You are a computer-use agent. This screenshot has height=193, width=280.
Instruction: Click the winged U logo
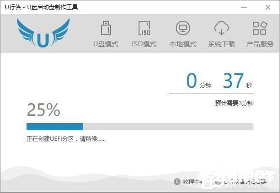pos(43,33)
